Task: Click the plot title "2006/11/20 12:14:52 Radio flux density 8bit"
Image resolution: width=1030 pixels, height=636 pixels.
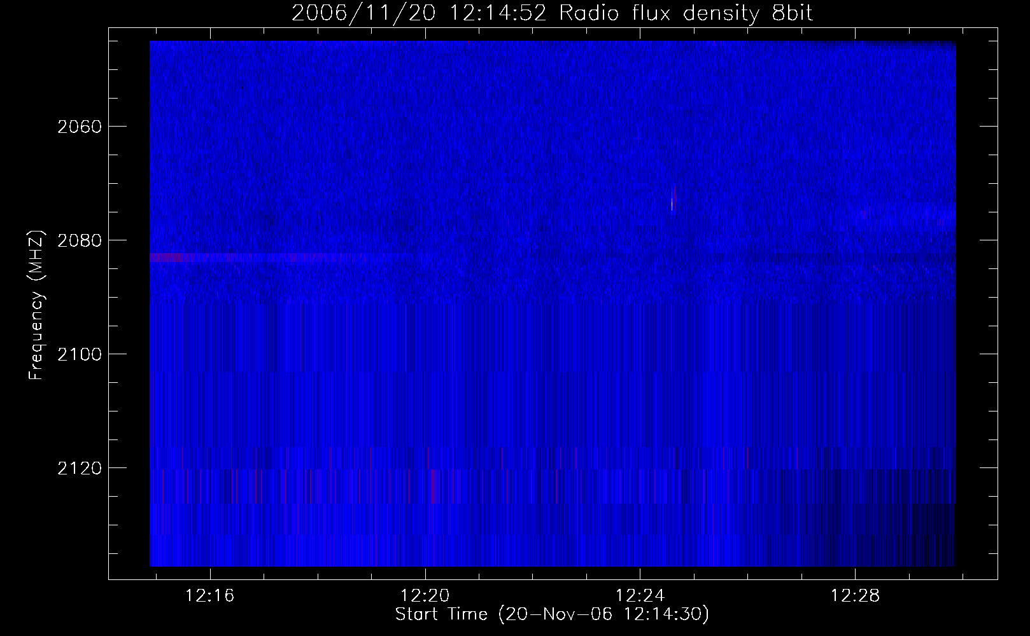Action: tap(553, 13)
